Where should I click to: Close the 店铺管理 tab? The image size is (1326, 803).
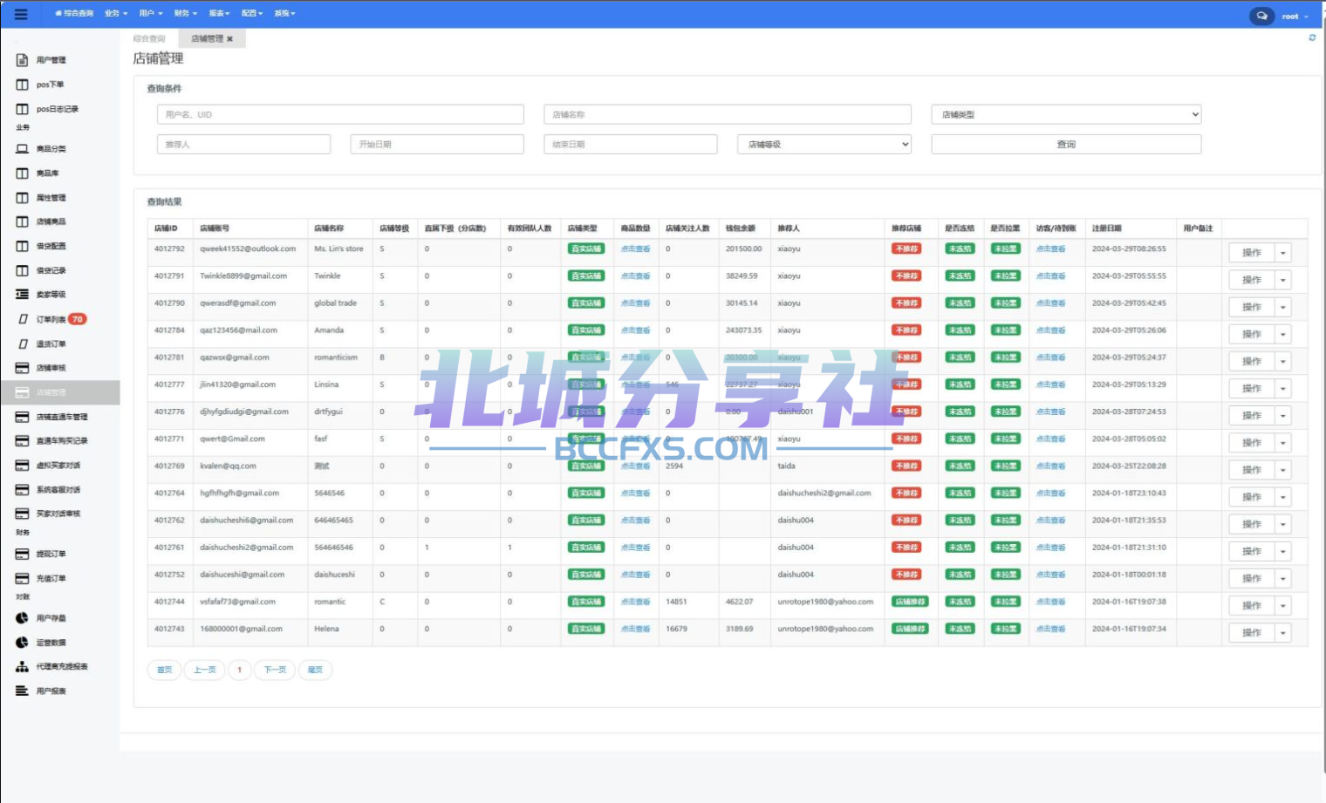(x=230, y=39)
